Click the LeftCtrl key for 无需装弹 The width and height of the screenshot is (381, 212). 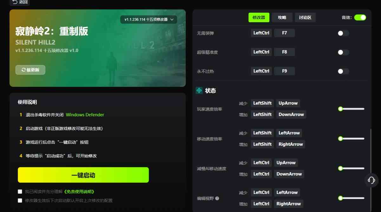click(x=261, y=33)
